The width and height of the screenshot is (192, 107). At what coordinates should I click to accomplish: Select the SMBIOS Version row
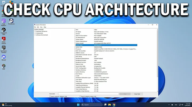click(x=106, y=53)
